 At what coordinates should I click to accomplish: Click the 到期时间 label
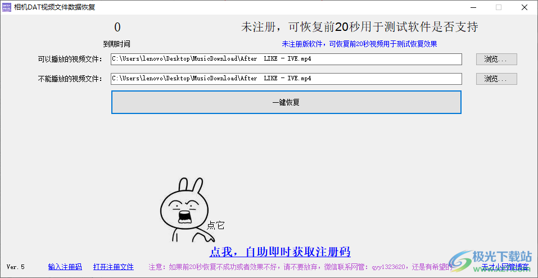(117, 44)
